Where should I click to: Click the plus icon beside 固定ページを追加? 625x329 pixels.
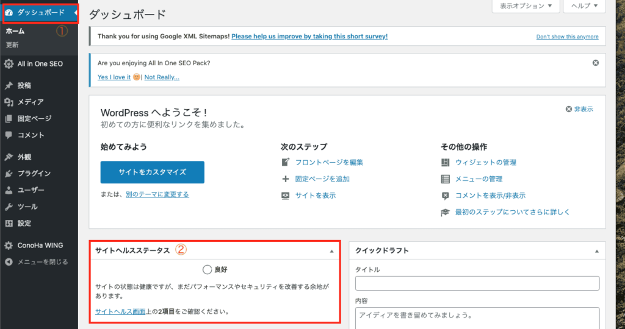[286, 179]
